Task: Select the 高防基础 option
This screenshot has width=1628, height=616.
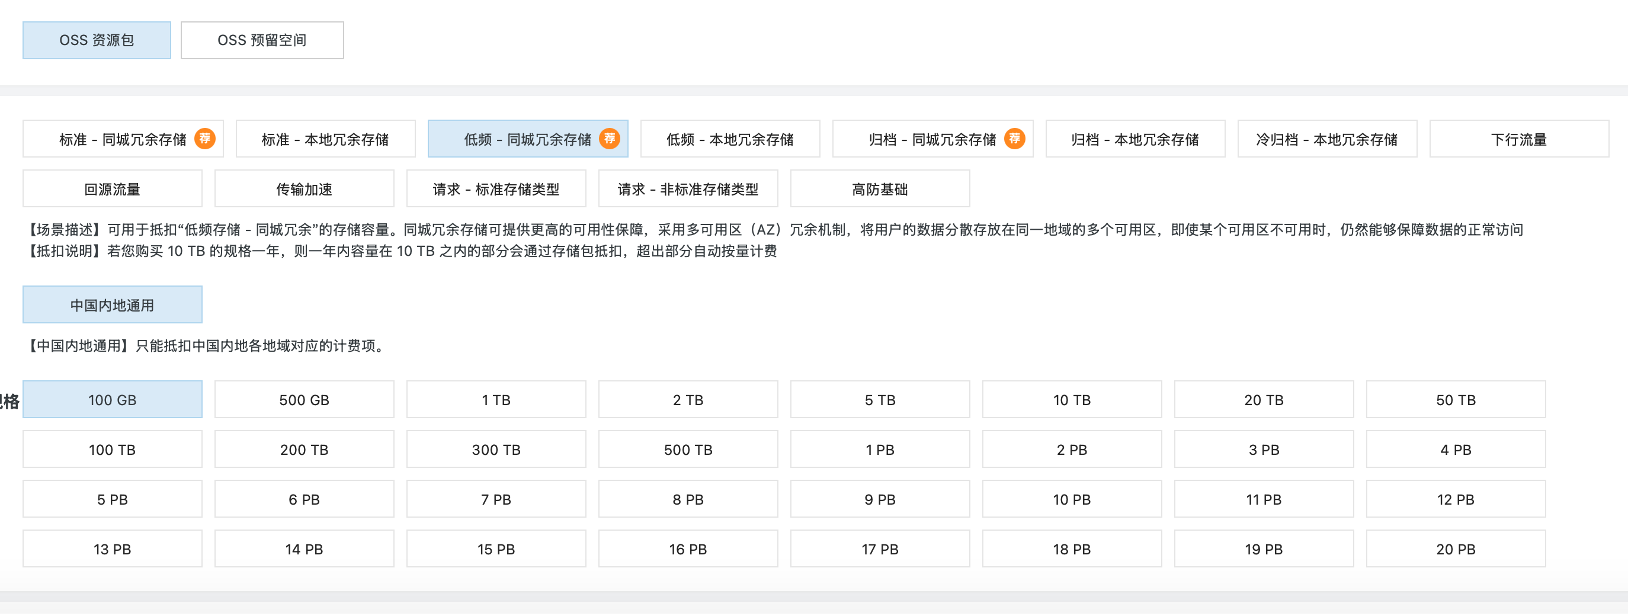Action: (880, 188)
